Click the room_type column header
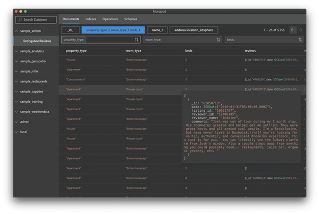 coord(133,51)
